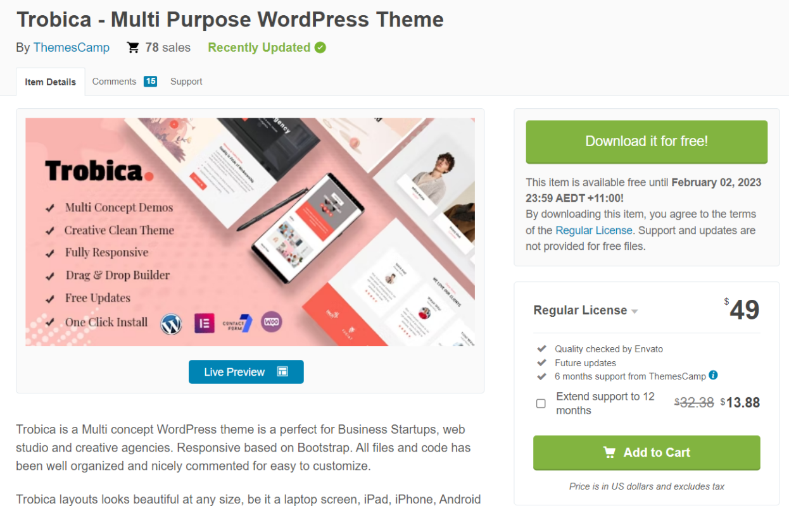Screen dimensions: 789x506
Task: Select the Item Details tab
Action: (x=50, y=81)
